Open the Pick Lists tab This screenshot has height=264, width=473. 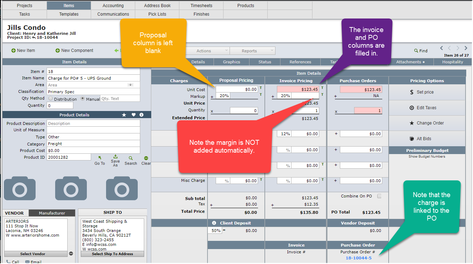(x=157, y=14)
